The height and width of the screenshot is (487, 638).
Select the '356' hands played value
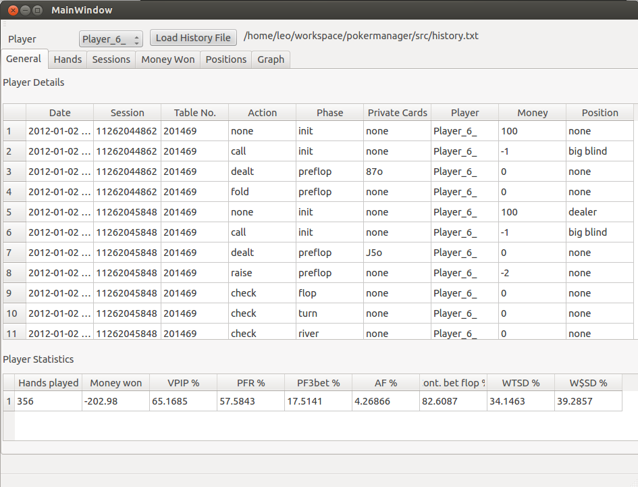49,401
